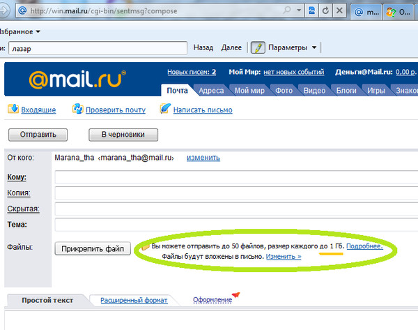This screenshot has height=330, width=418.
Task: Click into the Тема subject field
Action: tap(236, 225)
